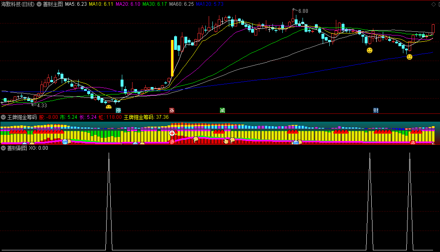Click the smiley face above the 财 marker
This screenshot has height=252, width=440.
point(370,50)
